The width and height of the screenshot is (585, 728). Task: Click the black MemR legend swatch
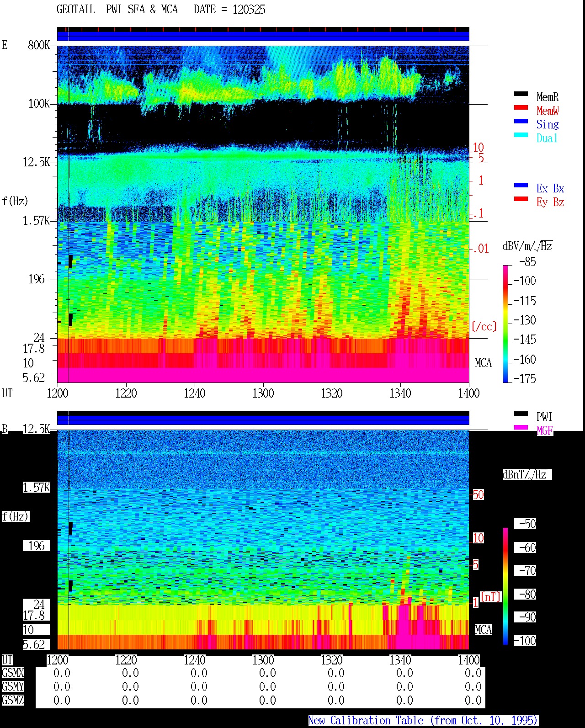click(x=521, y=94)
